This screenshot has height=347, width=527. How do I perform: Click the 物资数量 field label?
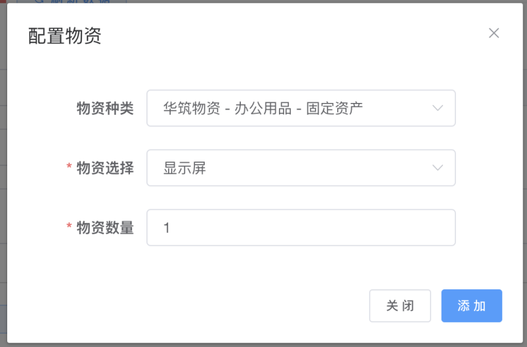(105, 228)
